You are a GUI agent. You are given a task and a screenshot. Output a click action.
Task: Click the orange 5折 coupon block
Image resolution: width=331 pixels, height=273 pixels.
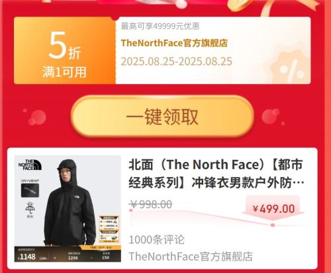click(65, 51)
